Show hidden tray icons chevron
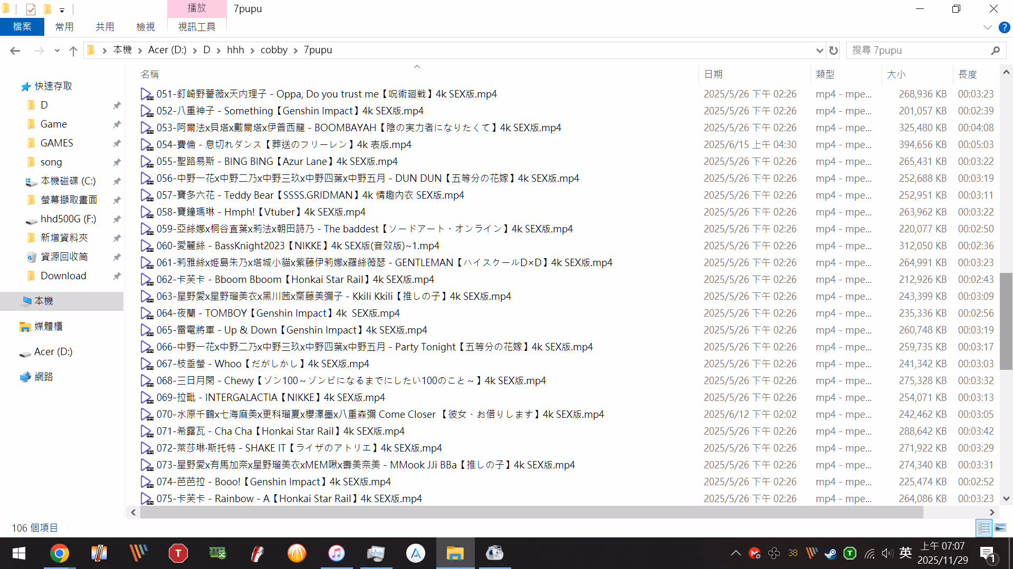The height and width of the screenshot is (569, 1013). click(735, 553)
